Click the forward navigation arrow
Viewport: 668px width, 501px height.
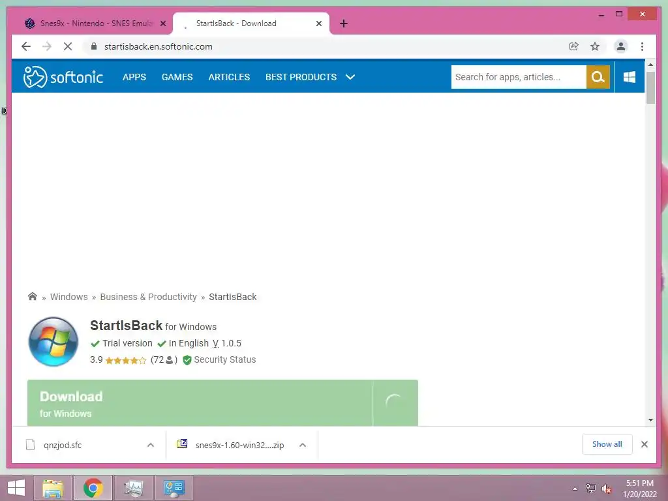click(47, 46)
